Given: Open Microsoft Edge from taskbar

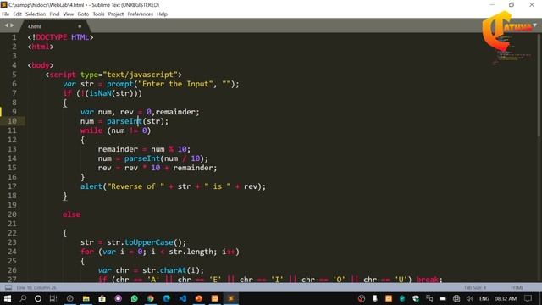Looking at the screenshot, I should 166,298.
